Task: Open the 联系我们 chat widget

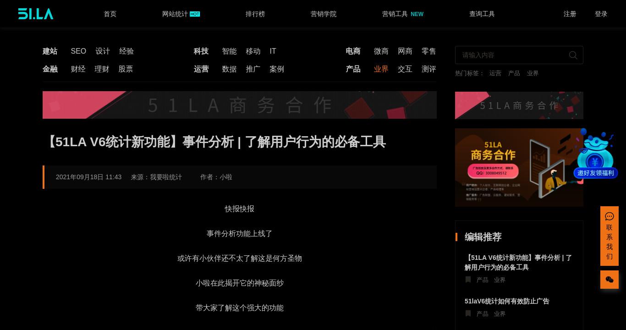Action: click(x=610, y=236)
